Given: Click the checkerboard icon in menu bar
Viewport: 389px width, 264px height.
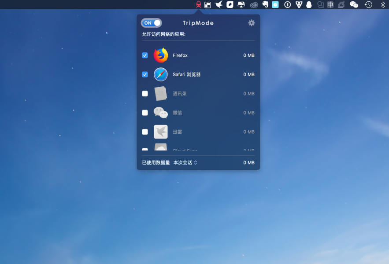Looking at the screenshot, I should [207, 5].
